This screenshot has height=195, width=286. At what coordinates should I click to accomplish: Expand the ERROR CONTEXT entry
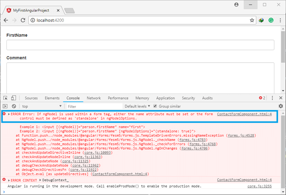point(9,180)
